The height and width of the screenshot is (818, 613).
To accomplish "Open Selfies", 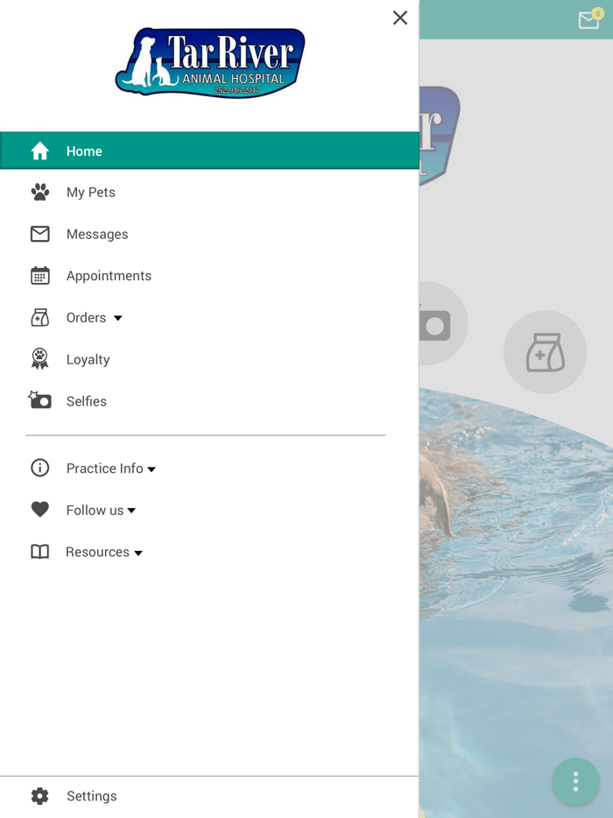I will (x=86, y=401).
